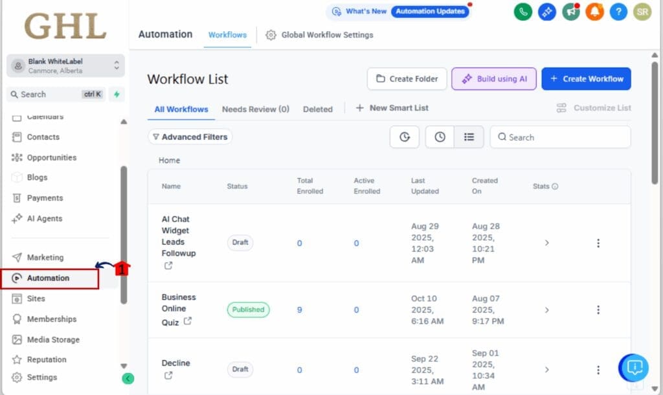The height and width of the screenshot is (395, 663).
Task: Click the green phone dialer icon
Action: coord(523,12)
